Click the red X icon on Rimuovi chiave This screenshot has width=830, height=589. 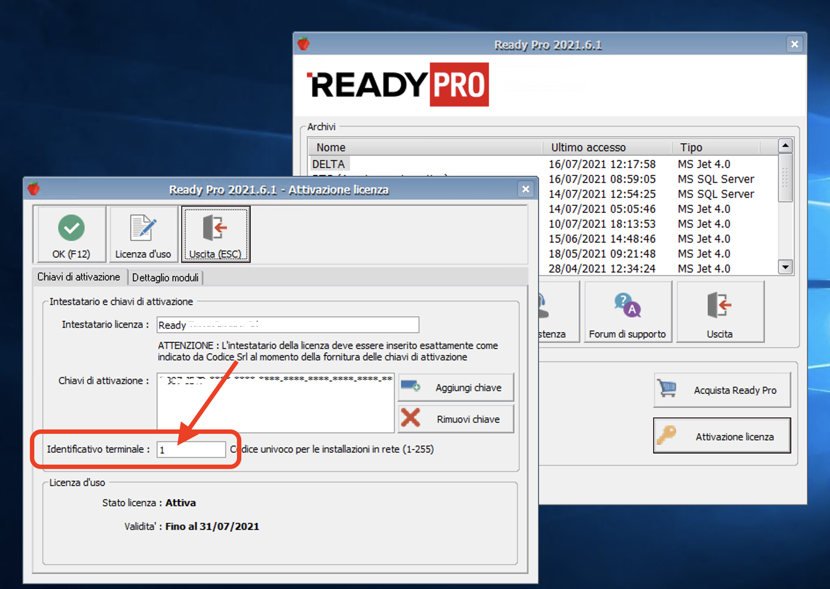click(411, 418)
